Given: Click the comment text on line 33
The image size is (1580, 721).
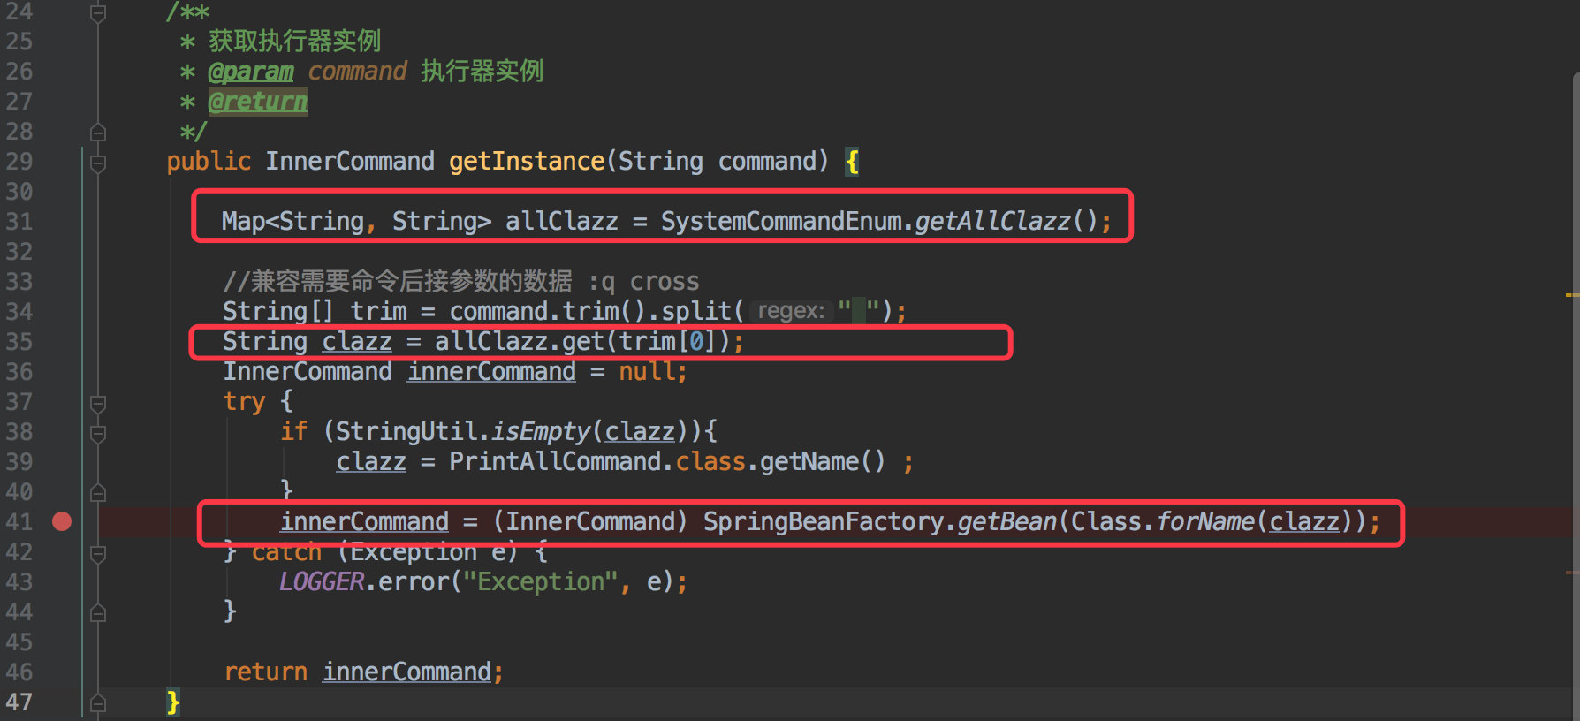Looking at the screenshot, I should point(460,281).
